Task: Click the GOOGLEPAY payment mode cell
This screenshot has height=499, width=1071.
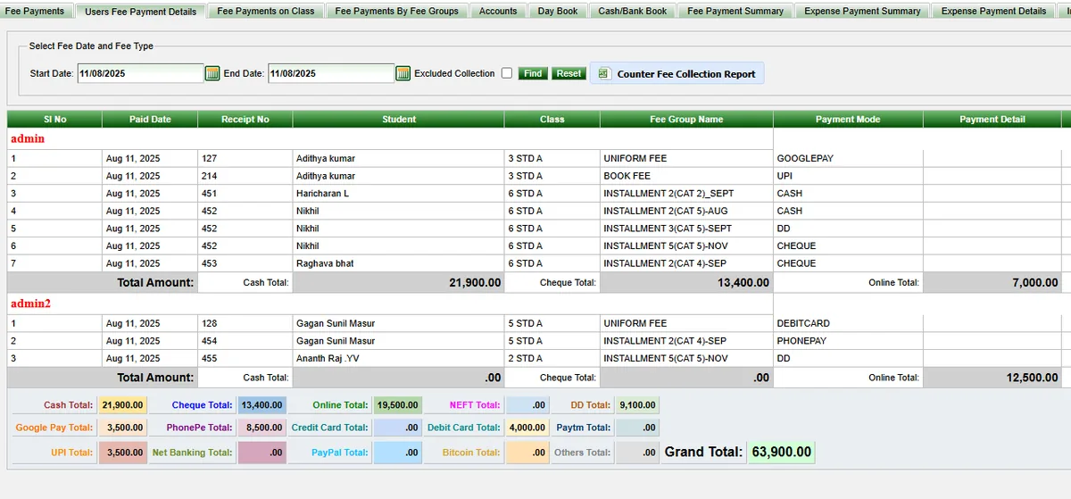Action: [x=848, y=158]
